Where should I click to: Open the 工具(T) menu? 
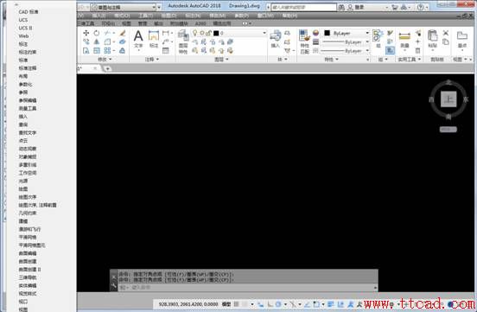(145, 16)
